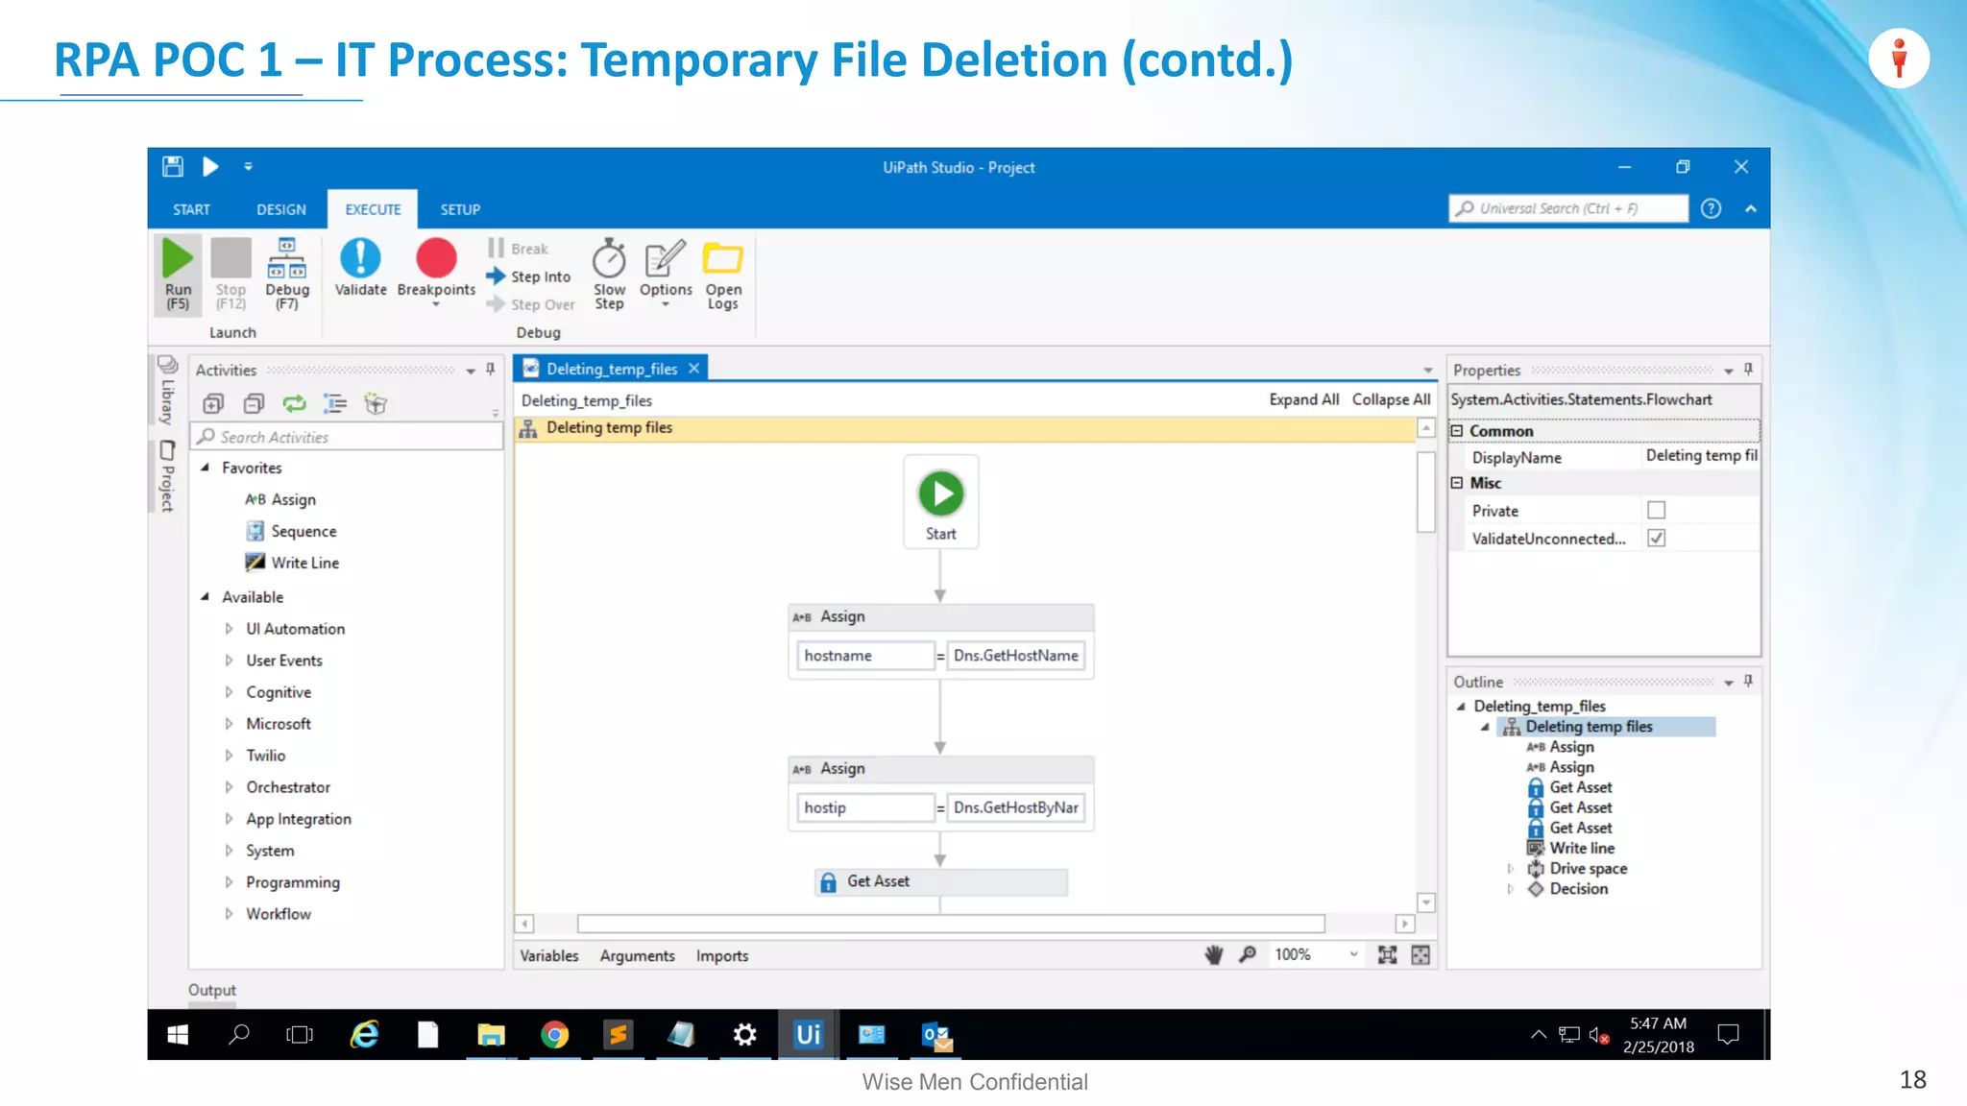Start Debug (F7) mode
The image size is (1967, 1106).
click(x=287, y=274)
